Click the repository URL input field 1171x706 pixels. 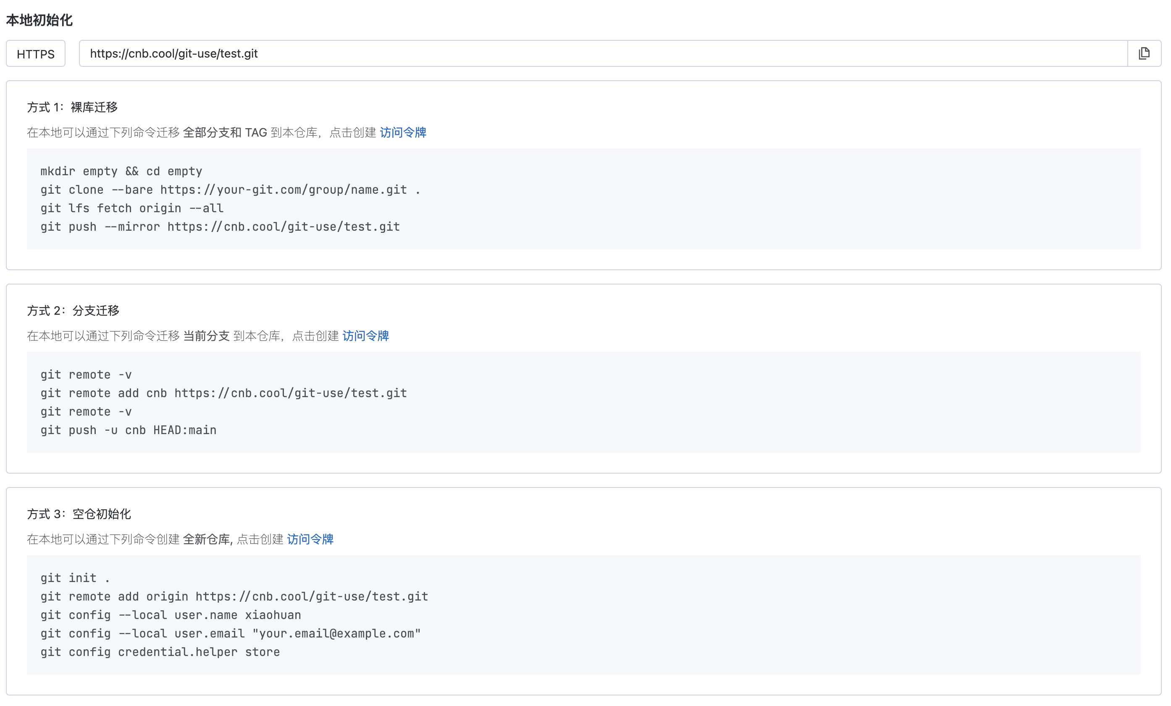[603, 53]
